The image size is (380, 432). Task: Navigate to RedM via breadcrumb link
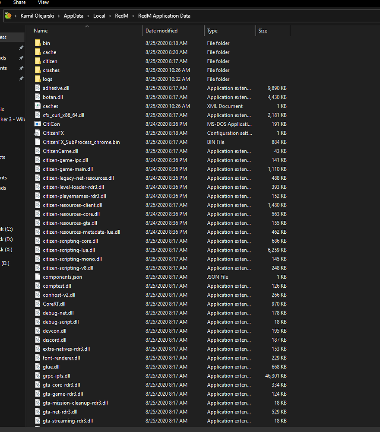click(x=121, y=16)
